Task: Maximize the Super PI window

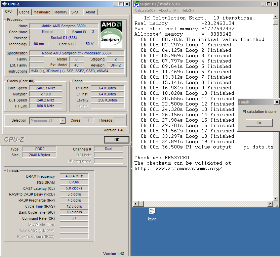Action: (269, 4)
